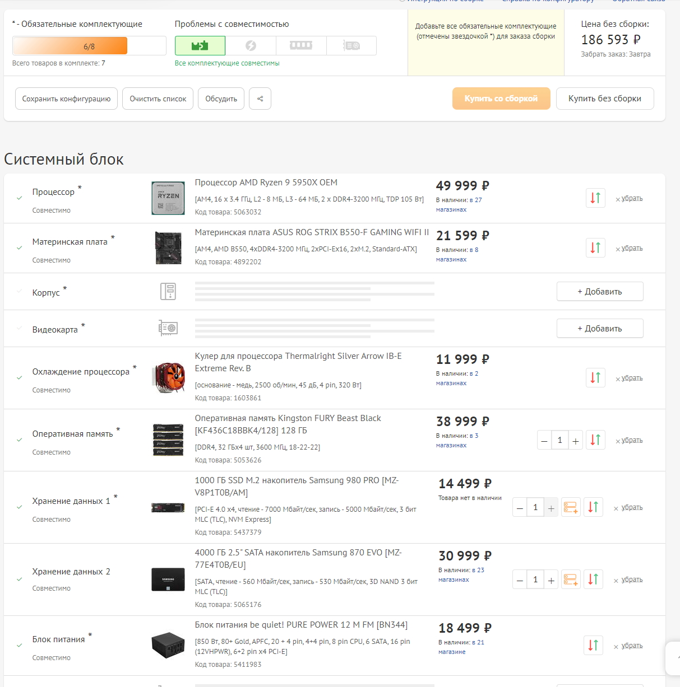Decrease Samsung 980 PRO quantity
The height and width of the screenshot is (687, 680).
(520, 508)
